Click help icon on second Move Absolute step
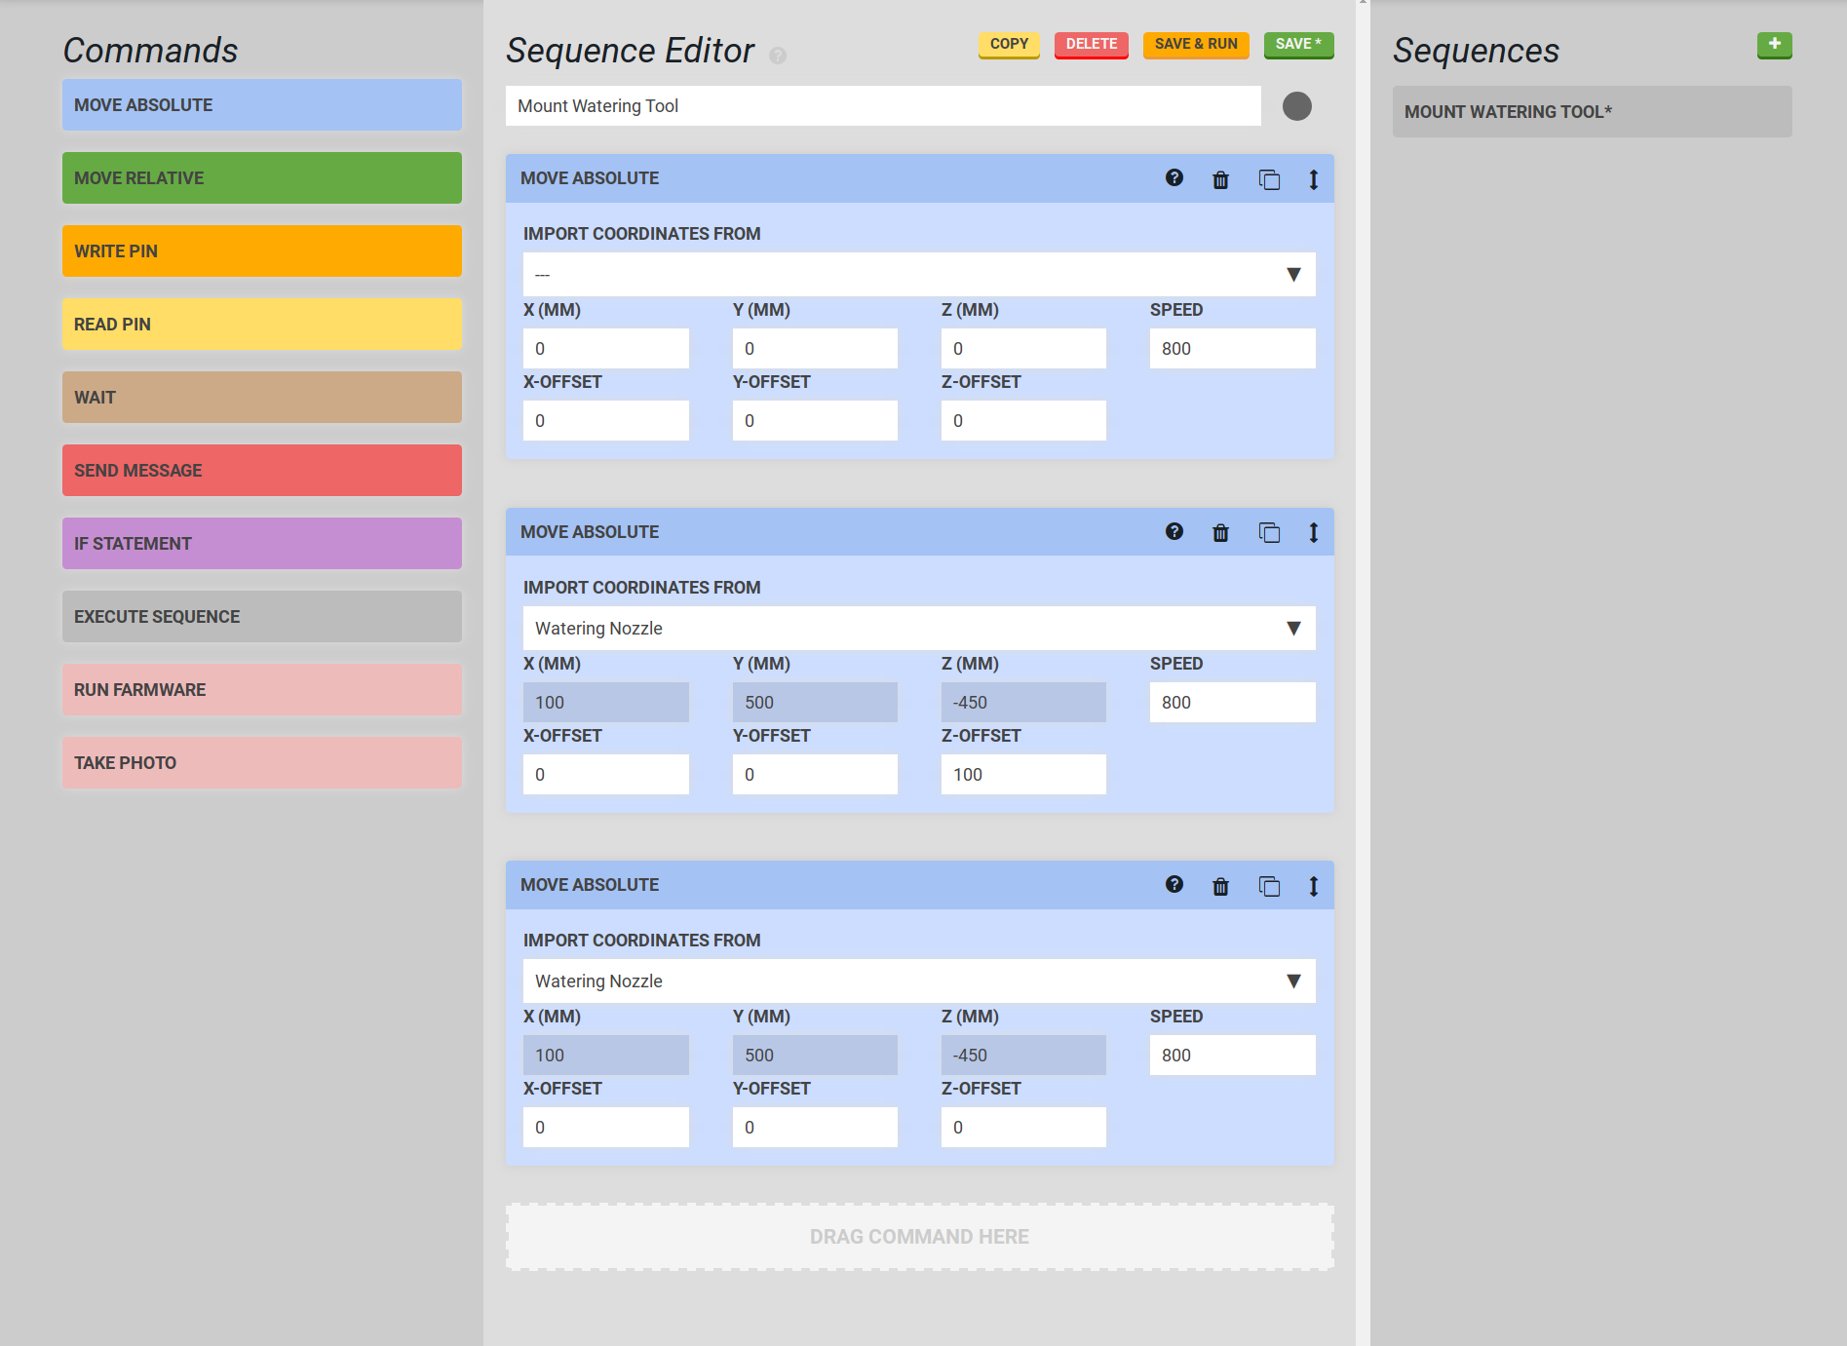This screenshot has width=1847, height=1346. pyautogui.click(x=1174, y=532)
